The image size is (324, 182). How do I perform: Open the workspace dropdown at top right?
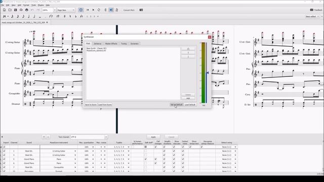click(313, 16)
